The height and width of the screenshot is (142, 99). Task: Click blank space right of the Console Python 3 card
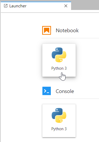click(87, 121)
